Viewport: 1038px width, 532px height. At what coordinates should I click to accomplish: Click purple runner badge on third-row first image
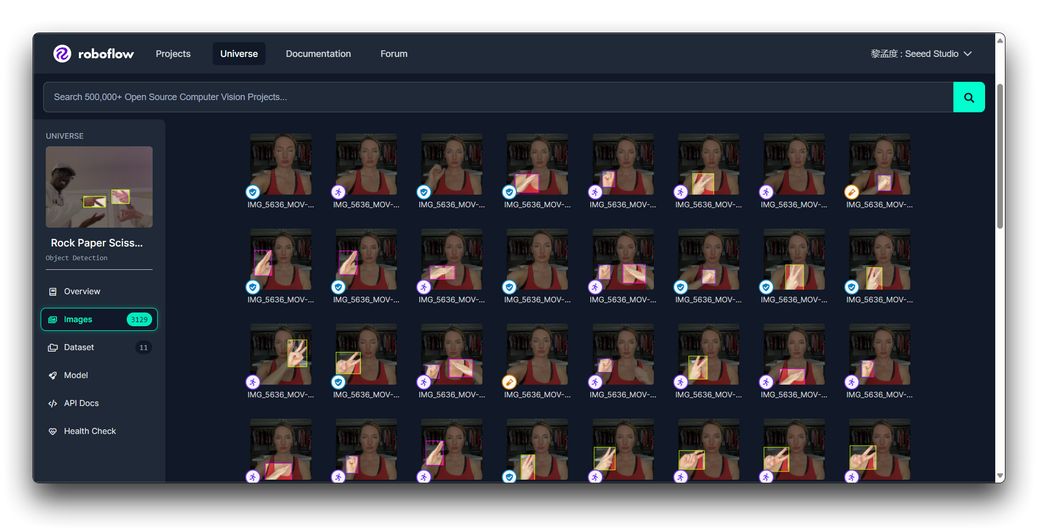point(253,382)
